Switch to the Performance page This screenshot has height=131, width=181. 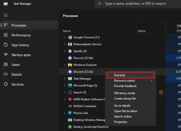point(29,35)
